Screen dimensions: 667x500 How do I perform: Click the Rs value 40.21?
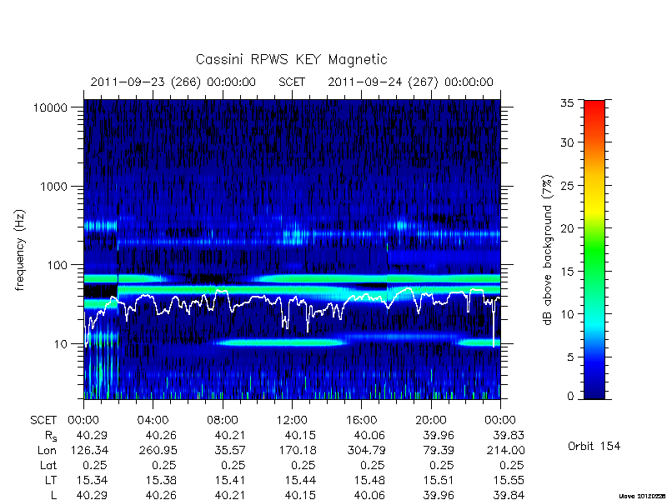(230, 435)
